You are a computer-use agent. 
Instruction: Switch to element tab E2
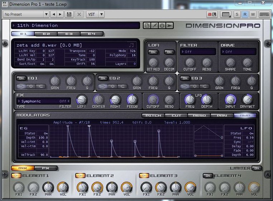(x=46, y=34)
